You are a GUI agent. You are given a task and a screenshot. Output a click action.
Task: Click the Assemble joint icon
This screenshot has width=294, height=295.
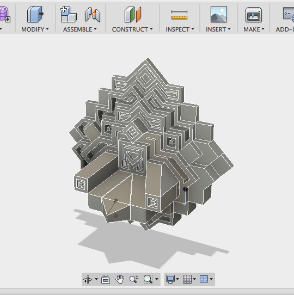[93, 15]
